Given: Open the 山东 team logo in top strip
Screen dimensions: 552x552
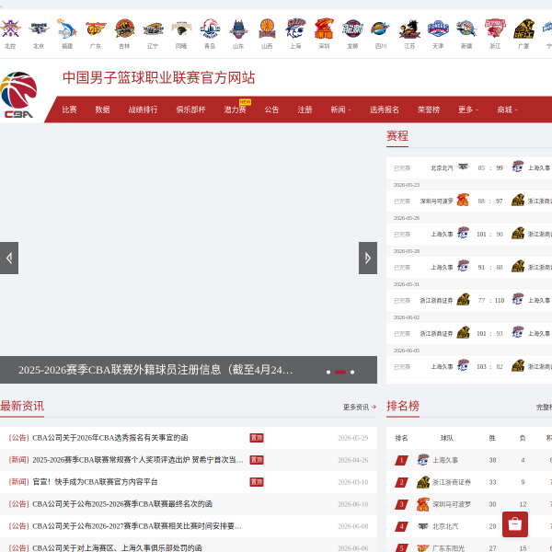Looking at the screenshot, I should tap(238, 29).
